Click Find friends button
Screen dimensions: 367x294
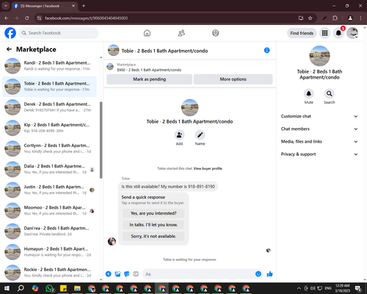click(x=302, y=33)
